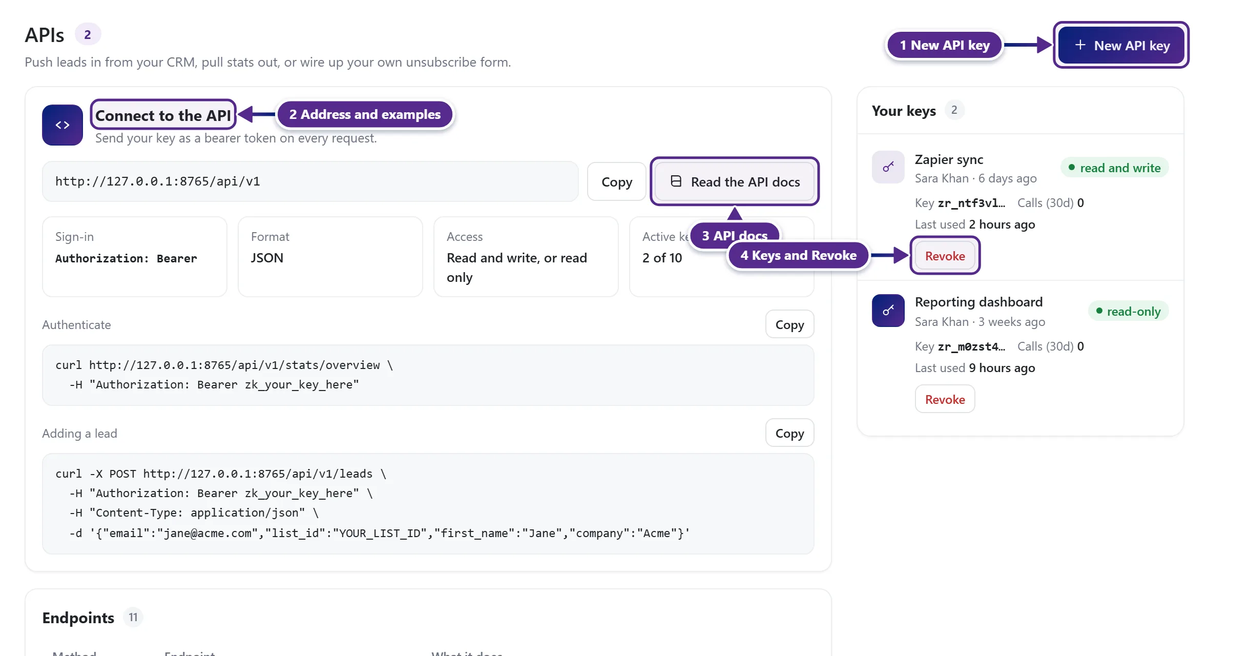Copy the API base address
Viewport: 1250px width, 656px height.
pos(617,181)
